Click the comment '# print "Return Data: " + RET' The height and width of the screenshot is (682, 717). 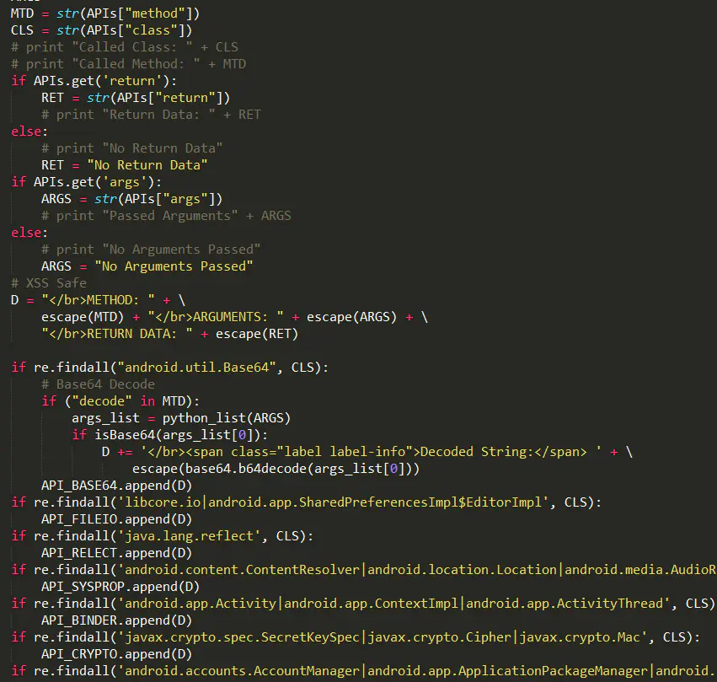(151, 115)
